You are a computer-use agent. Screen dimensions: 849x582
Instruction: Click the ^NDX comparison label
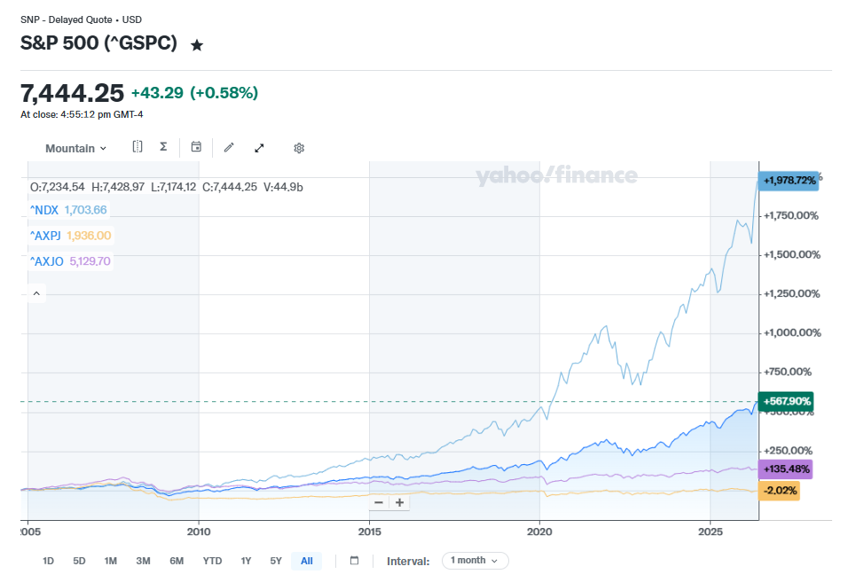43,210
